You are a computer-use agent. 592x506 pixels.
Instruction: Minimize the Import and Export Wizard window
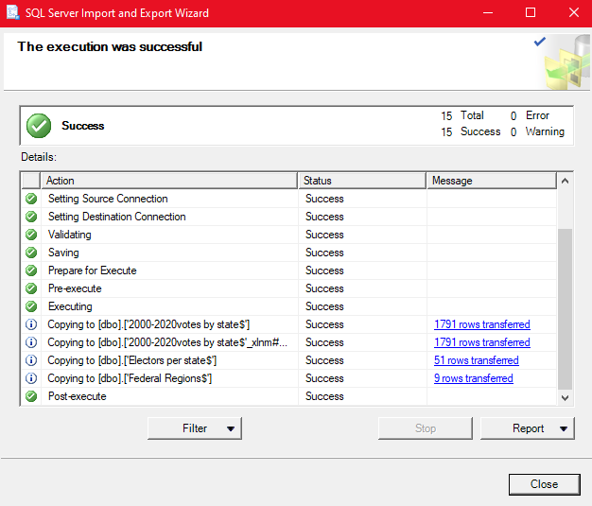coord(488,13)
